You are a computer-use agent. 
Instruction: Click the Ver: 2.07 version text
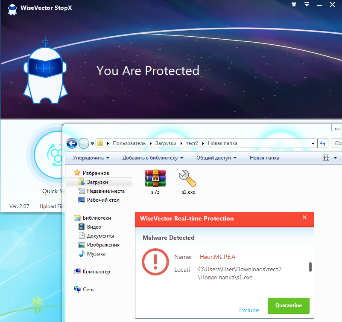click(19, 206)
